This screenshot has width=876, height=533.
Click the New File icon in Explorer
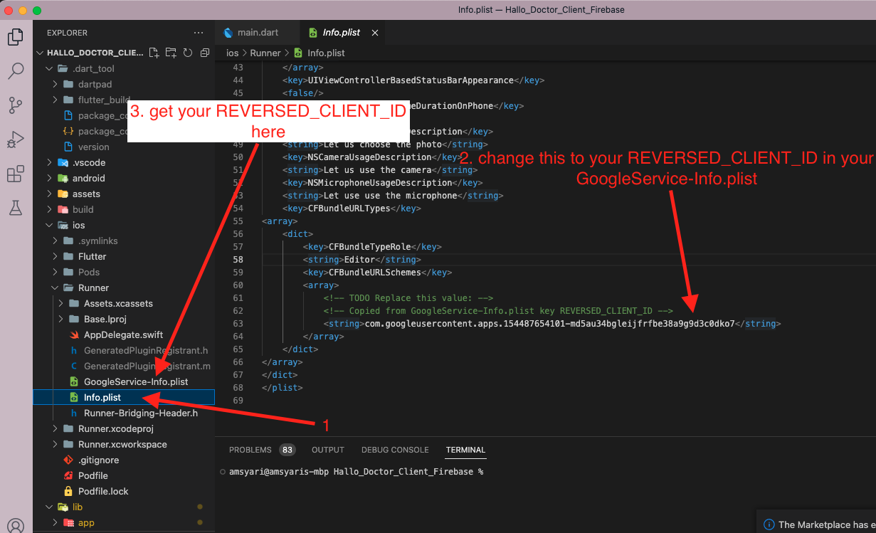(x=154, y=53)
